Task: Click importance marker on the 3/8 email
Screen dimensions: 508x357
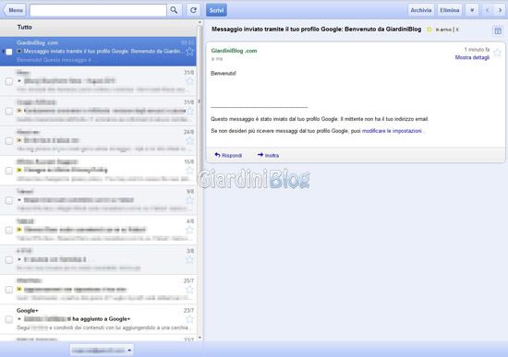Action: tap(19, 259)
